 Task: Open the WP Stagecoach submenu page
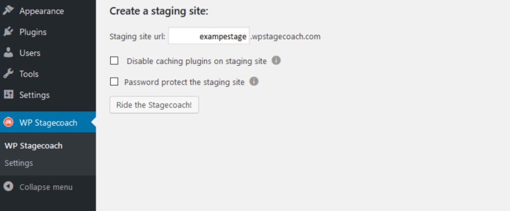tap(33, 146)
